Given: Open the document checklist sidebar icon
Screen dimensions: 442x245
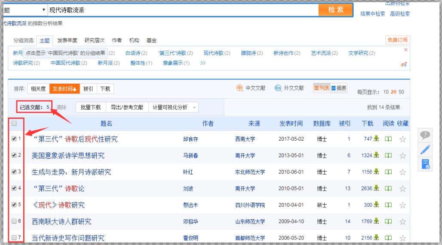Looking at the screenshot, I should tap(425, 164).
